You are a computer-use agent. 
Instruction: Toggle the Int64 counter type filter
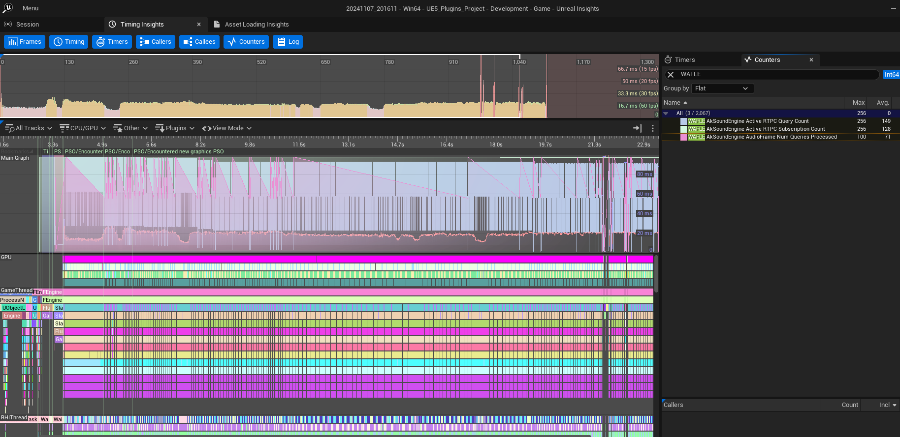coord(891,75)
